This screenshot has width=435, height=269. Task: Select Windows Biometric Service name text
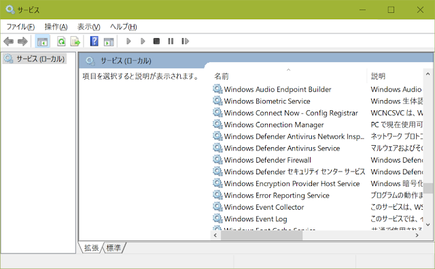tap(267, 101)
